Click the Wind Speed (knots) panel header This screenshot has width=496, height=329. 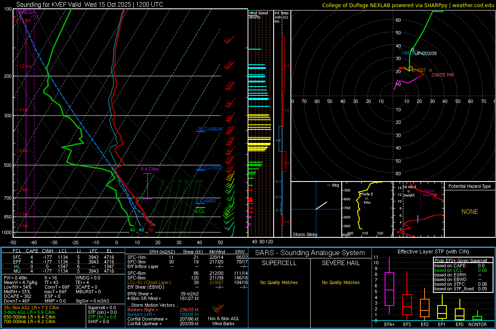coord(259,15)
